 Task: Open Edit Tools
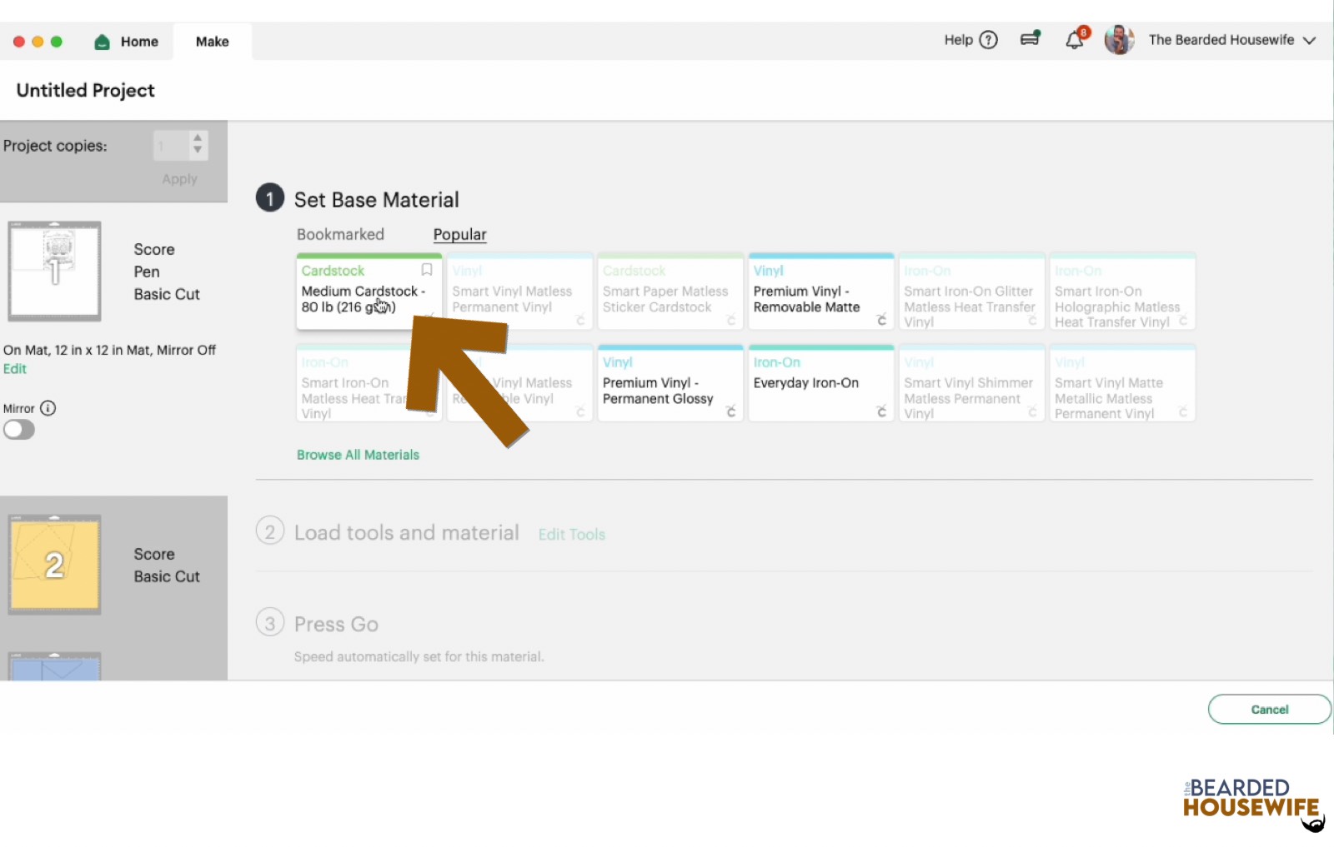(571, 534)
